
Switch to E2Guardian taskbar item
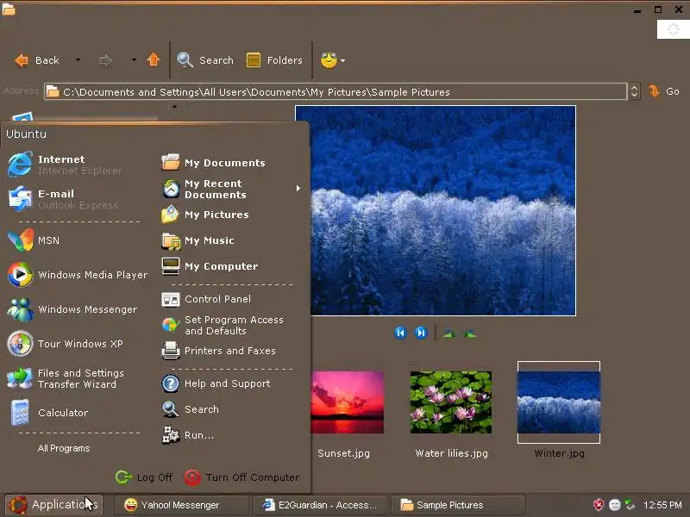(x=319, y=505)
